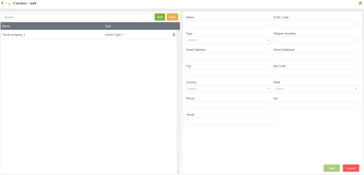Save the new carrier
The image size is (364, 175).
331,168
